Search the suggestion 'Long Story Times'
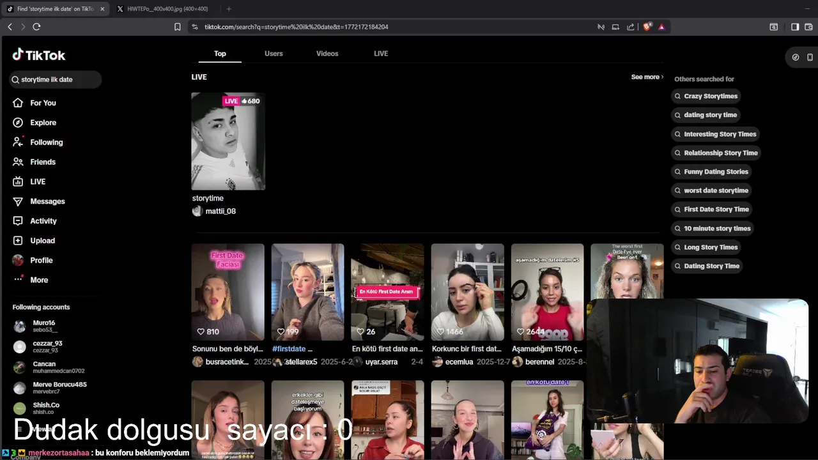Viewport: 818px width, 460px height. pos(706,247)
